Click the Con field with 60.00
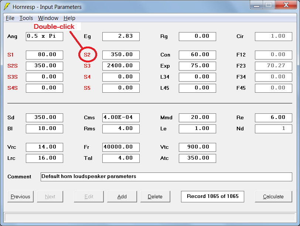 (197, 55)
